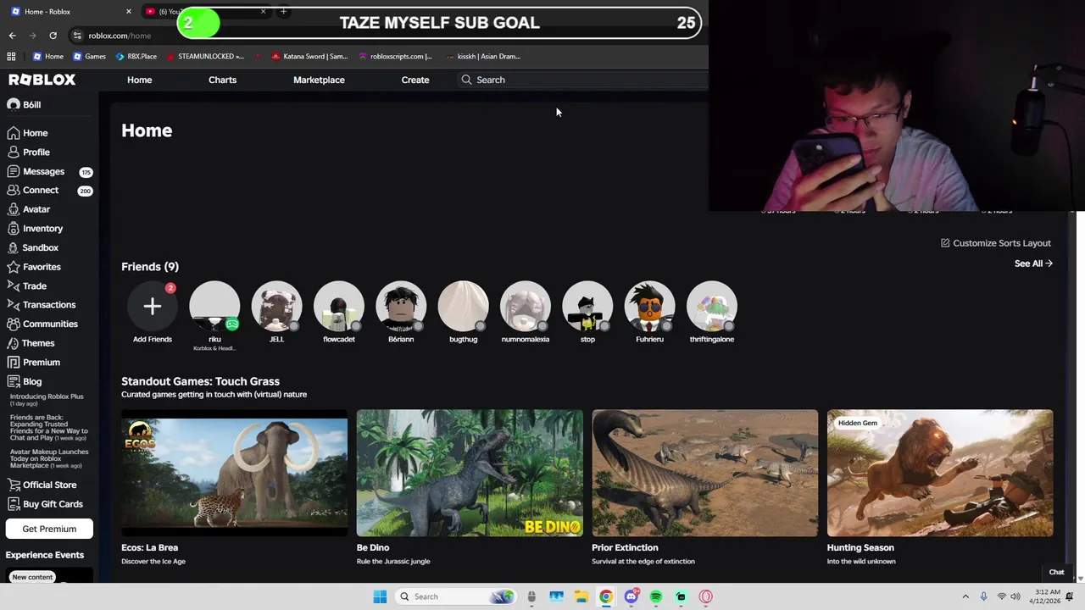The image size is (1085, 610).
Task: Click See All friends arrow
Action: point(1033,263)
